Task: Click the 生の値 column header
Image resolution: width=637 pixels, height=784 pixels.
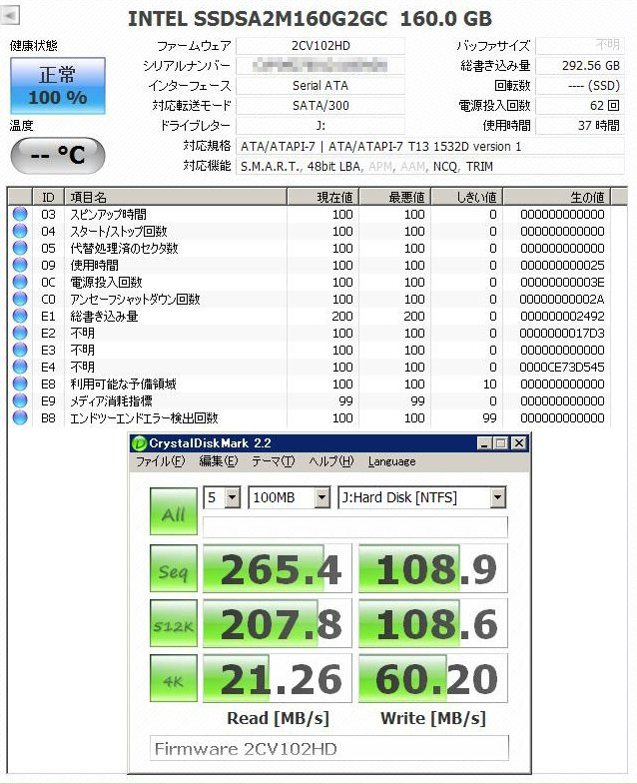Action: pos(557,197)
